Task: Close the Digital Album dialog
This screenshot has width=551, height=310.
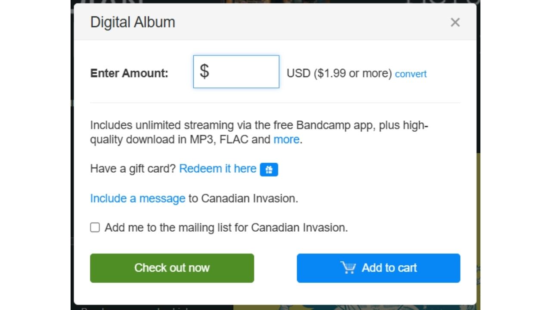Action: pos(455,22)
